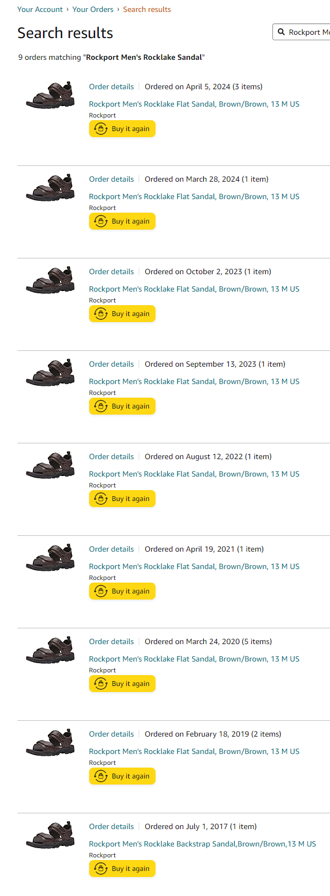The width and height of the screenshot is (330, 896).
Task: Open product title link for October 2, 2023 order
Action: (194, 289)
